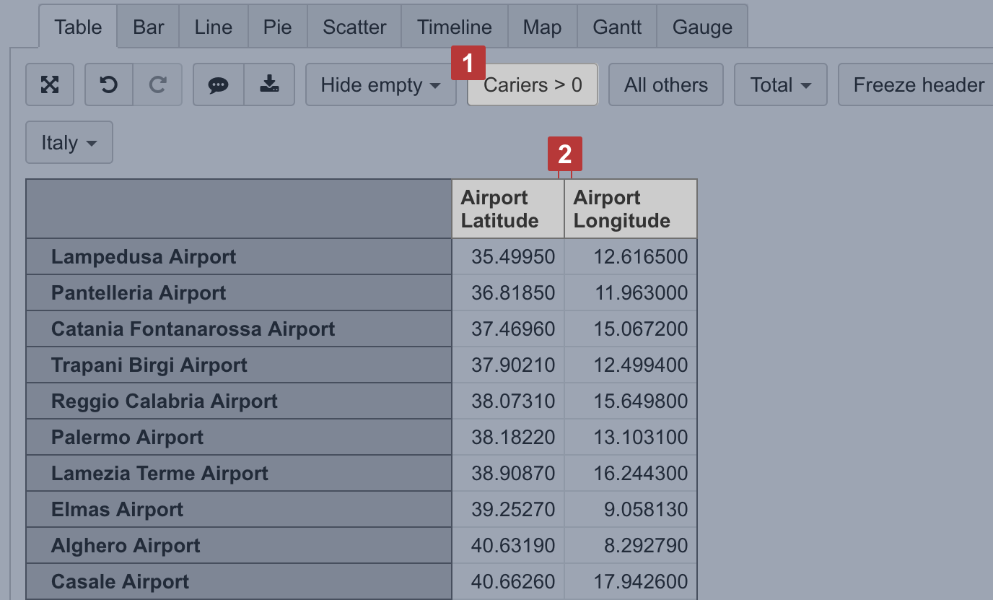Click the undo arrow icon

tap(108, 85)
